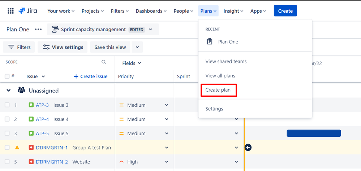Tick the select-all checkbox in the issue header
The width and height of the screenshot is (361, 171).
coord(7,76)
